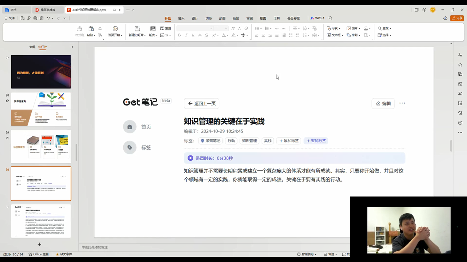Toggle strikethrough formatting
467x262 pixels.
click(200, 35)
